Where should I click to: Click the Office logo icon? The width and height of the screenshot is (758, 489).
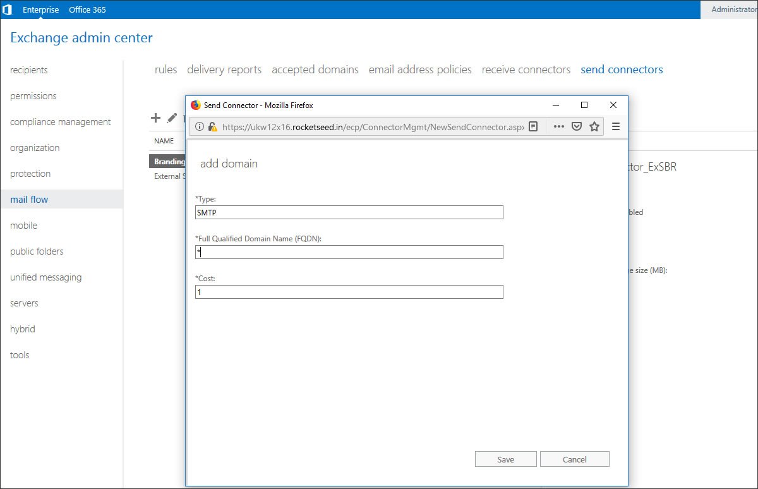[8, 9]
